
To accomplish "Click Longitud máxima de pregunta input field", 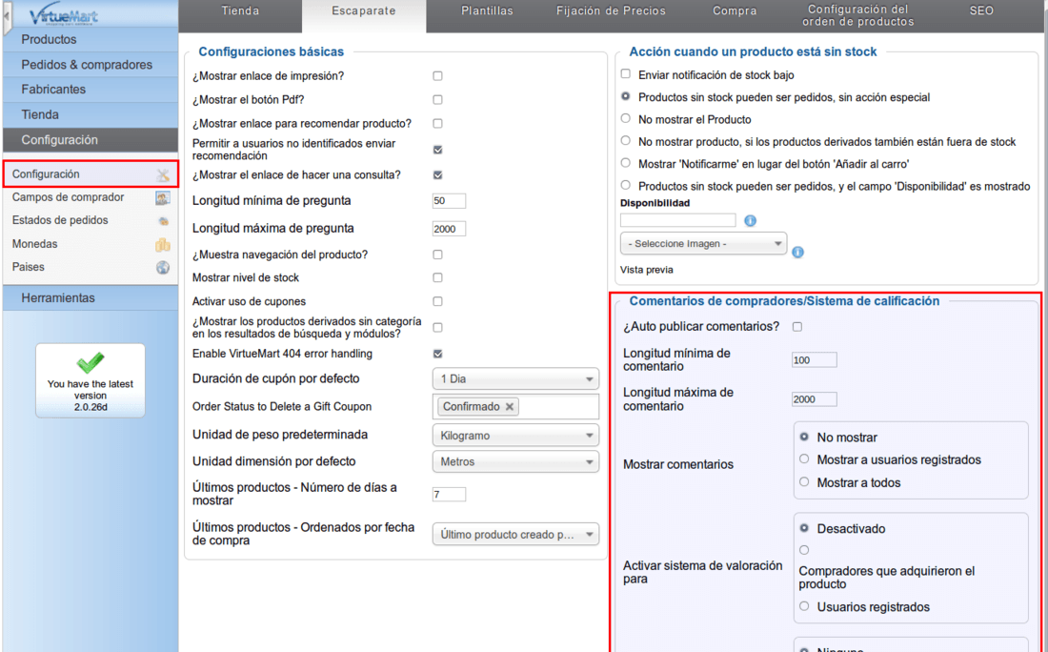I will pyautogui.click(x=449, y=229).
